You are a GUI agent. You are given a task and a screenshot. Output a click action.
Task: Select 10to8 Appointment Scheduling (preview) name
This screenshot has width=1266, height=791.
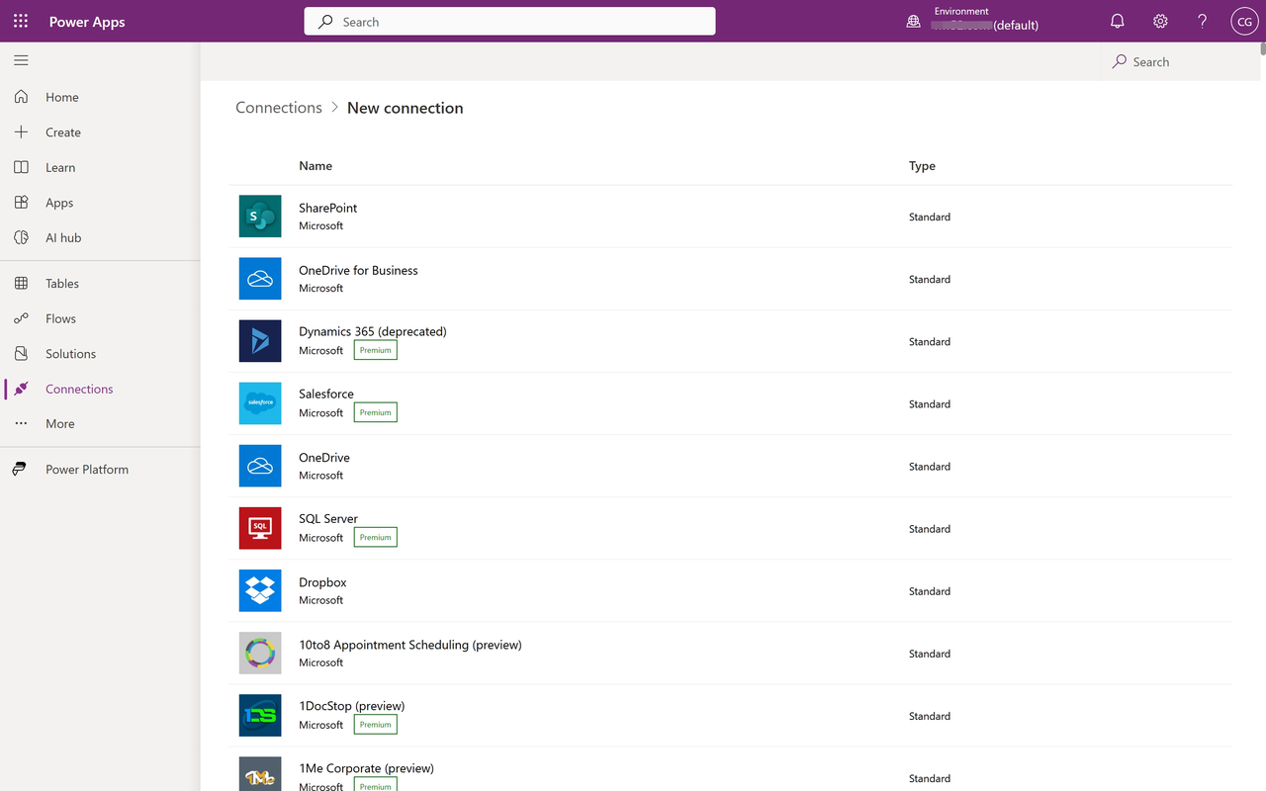tap(410, 645)
